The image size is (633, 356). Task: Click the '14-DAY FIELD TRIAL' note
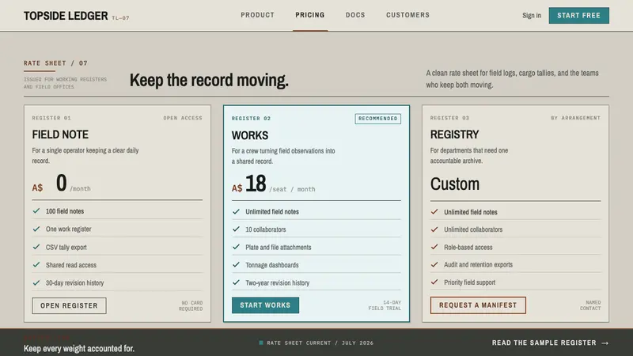385,305
